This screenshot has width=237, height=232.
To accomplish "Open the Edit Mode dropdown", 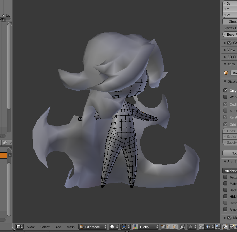I will [x=93, y=227].
